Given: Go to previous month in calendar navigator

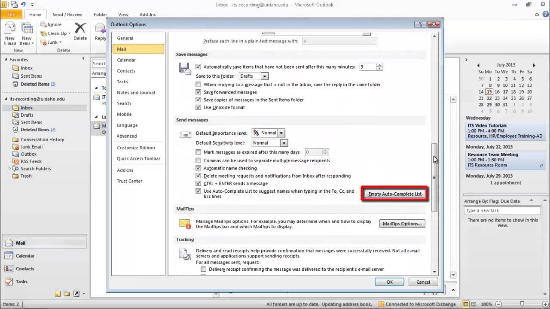Looking at the screenshot, I should [x=478, y=65].
